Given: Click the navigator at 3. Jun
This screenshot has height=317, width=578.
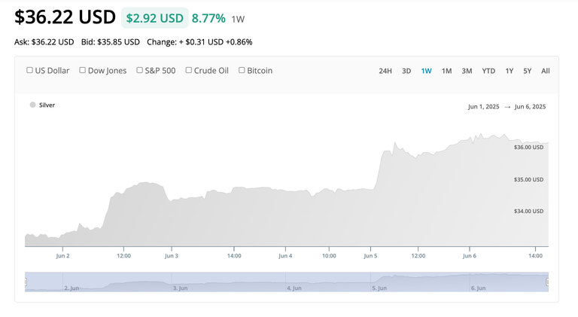Looking at the screenshot, I should (181, 288).
